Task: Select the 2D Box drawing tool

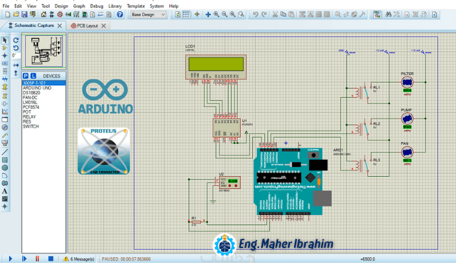Action: point(5,160)
